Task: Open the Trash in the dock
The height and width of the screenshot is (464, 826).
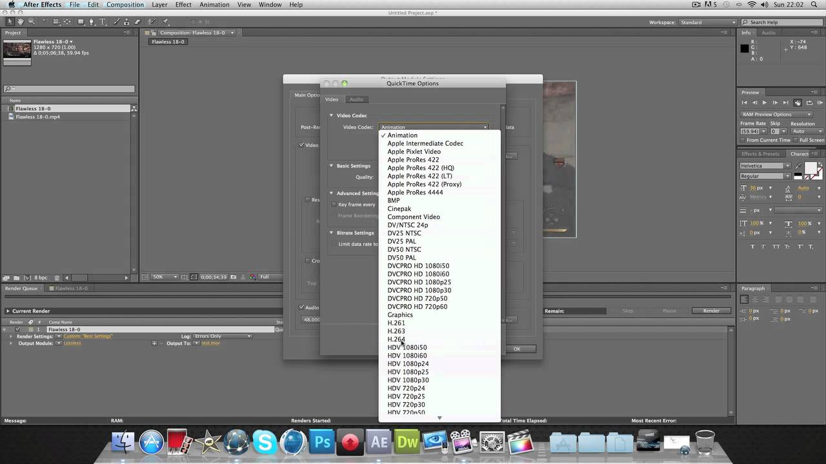Action: tap(705, 443)
